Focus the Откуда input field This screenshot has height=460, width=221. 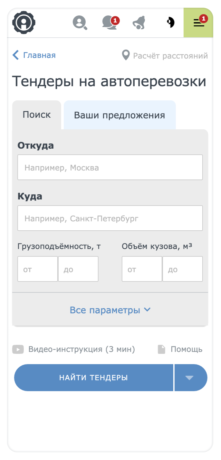110,167
